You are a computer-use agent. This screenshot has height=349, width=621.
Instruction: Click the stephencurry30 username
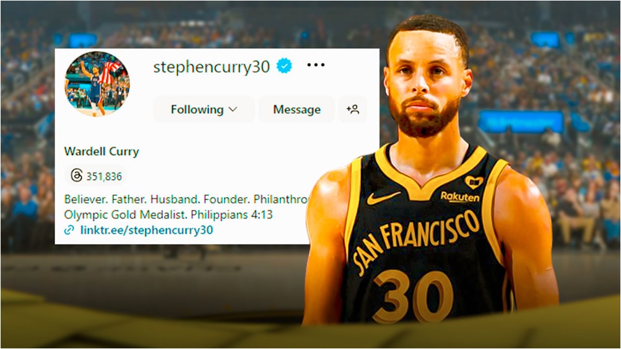(x=212, y=67)
